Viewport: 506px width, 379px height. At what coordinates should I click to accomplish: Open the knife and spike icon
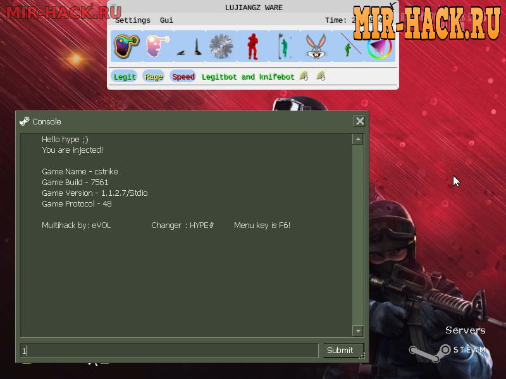189,46
